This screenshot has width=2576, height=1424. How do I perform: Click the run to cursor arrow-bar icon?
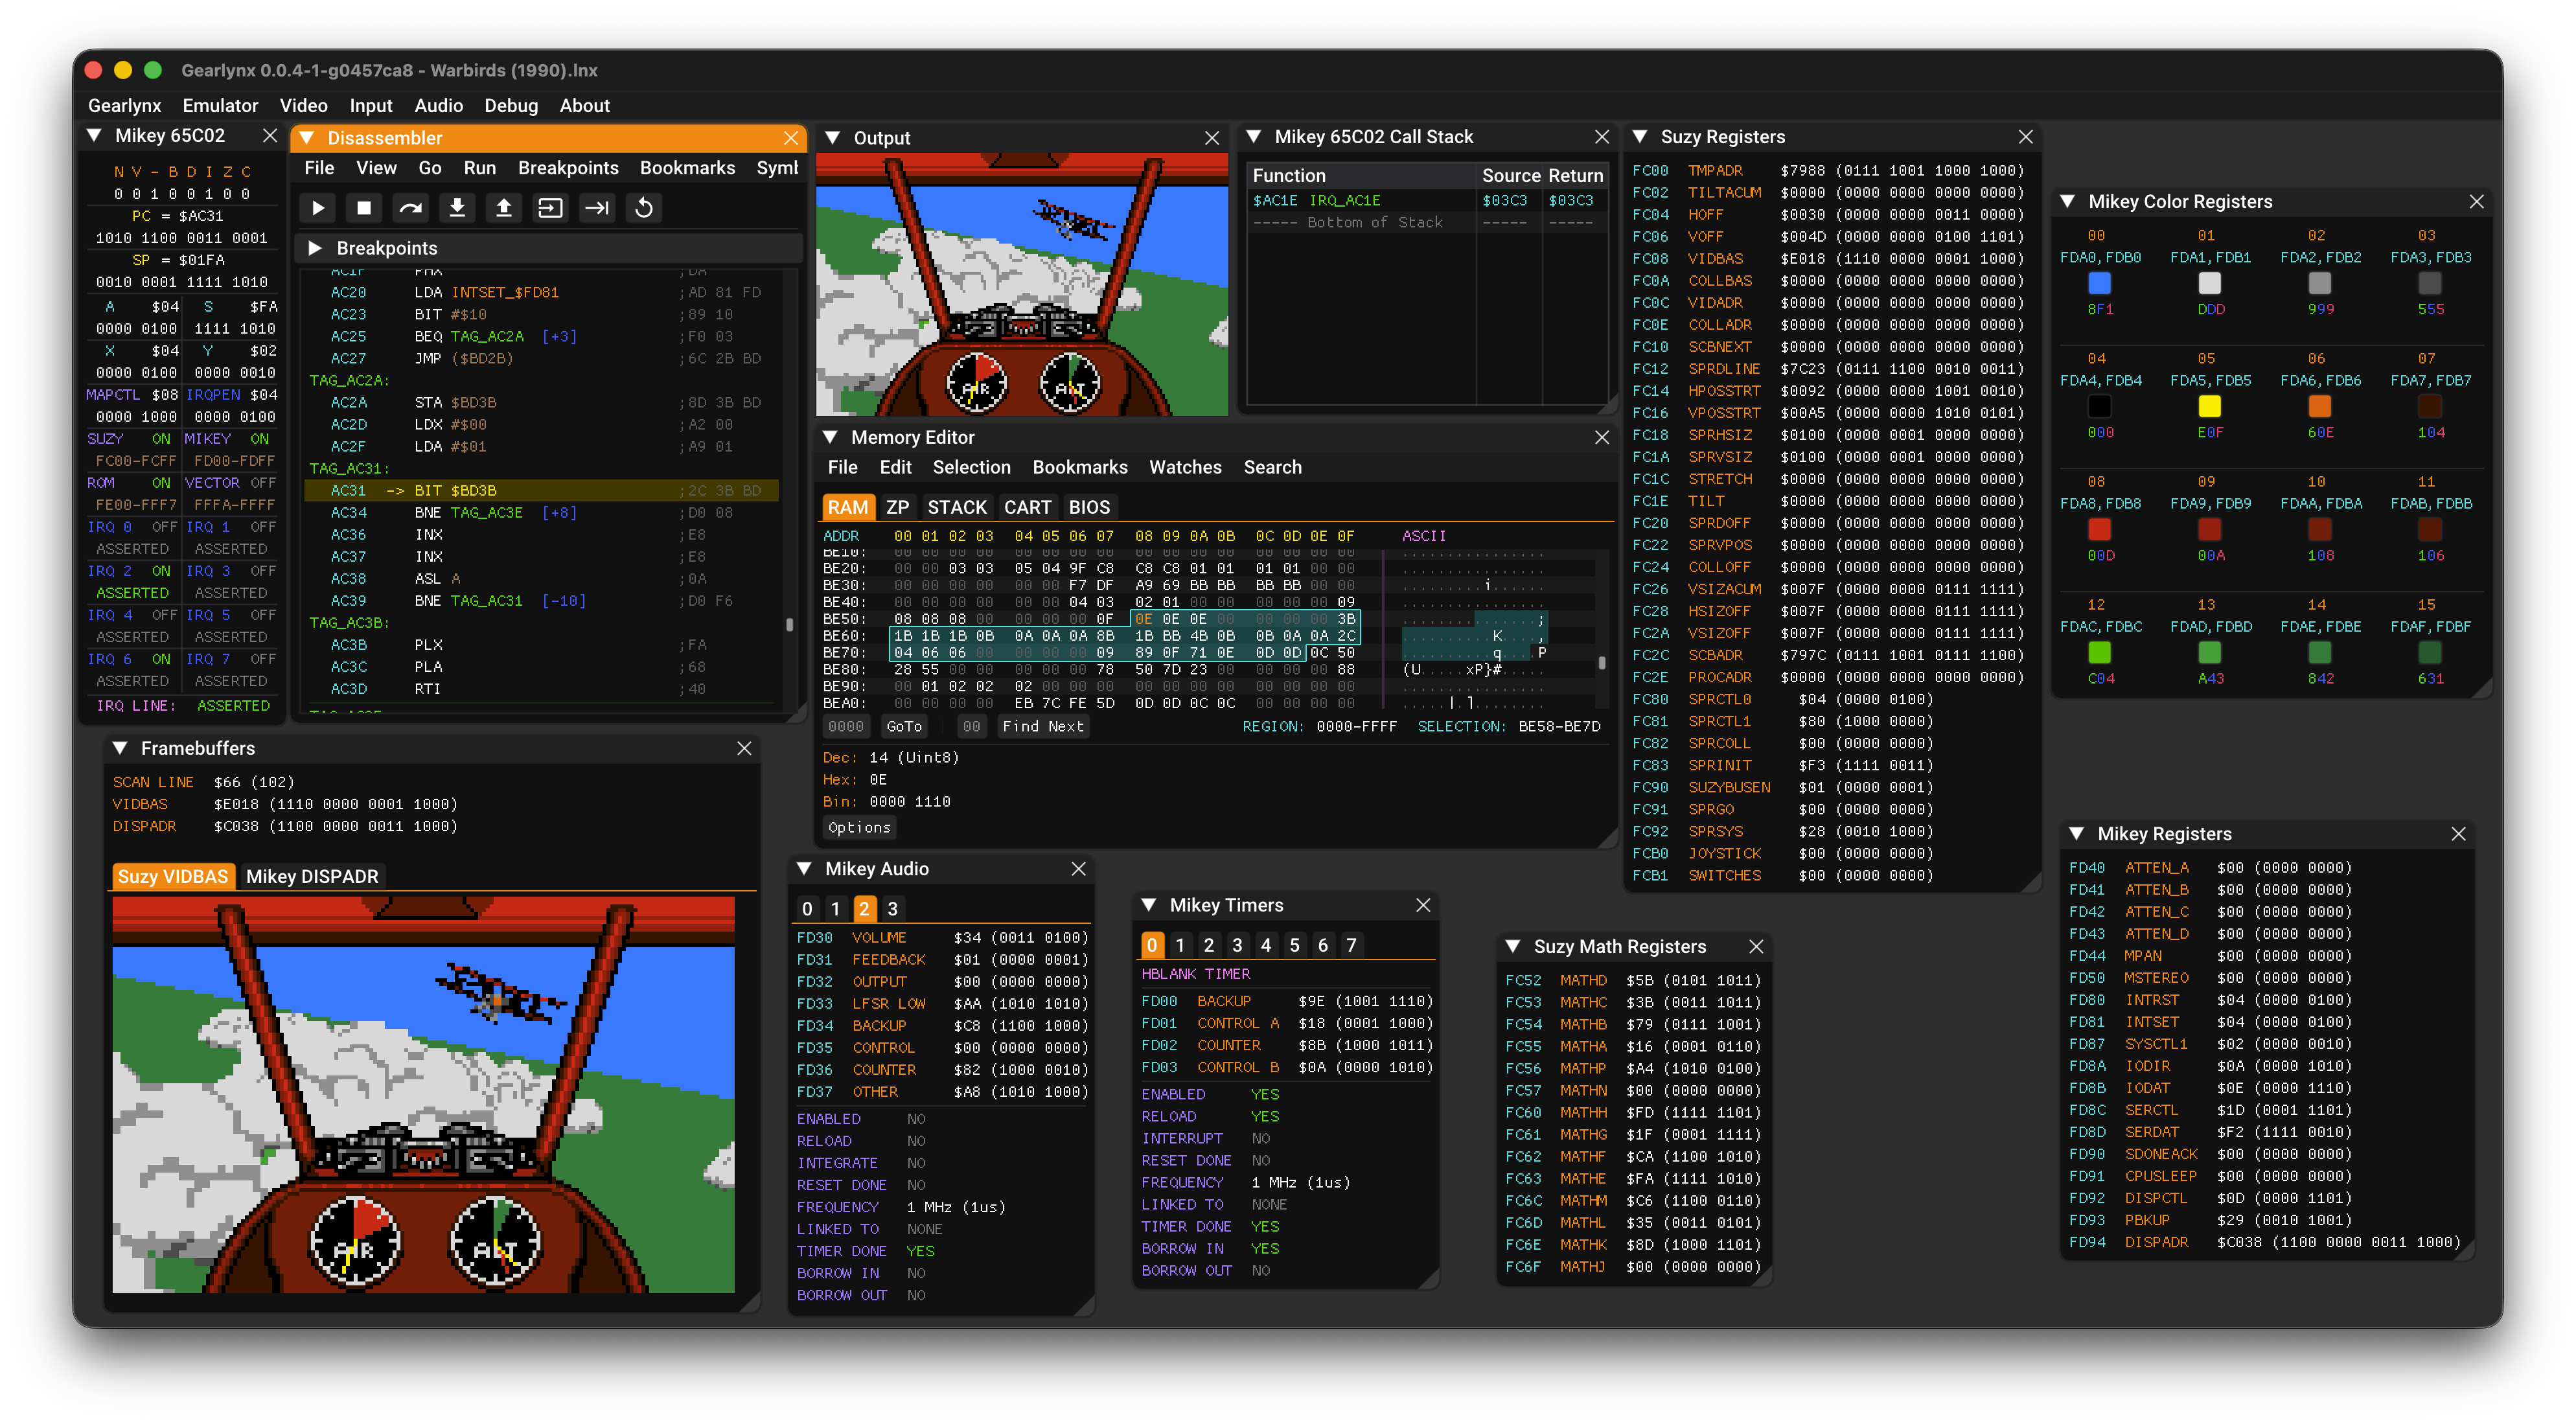[x=597, y=208]
